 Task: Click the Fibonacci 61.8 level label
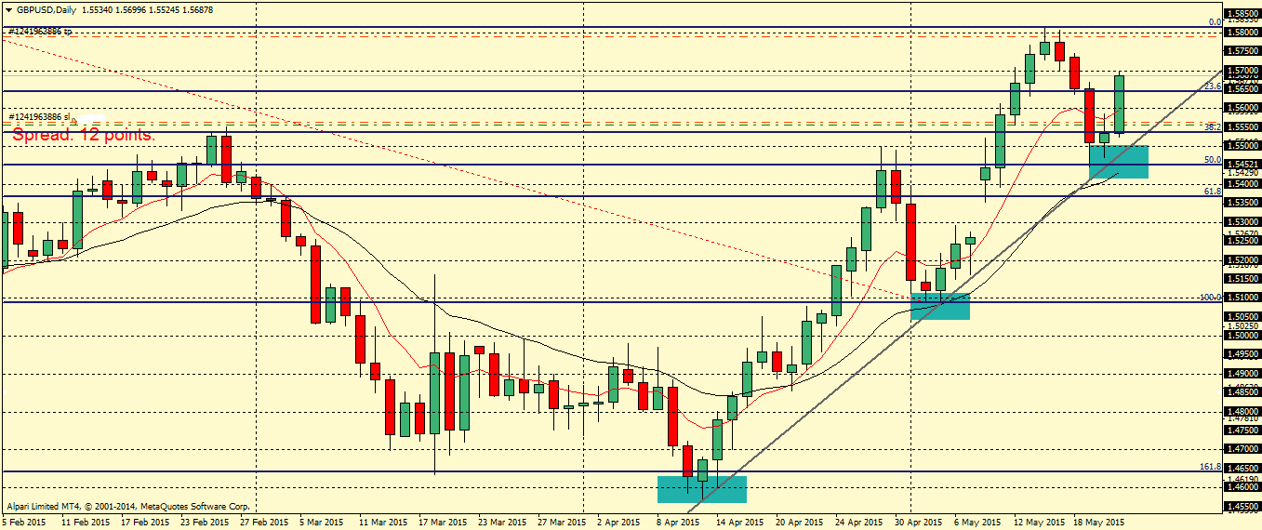point(1212,191)
